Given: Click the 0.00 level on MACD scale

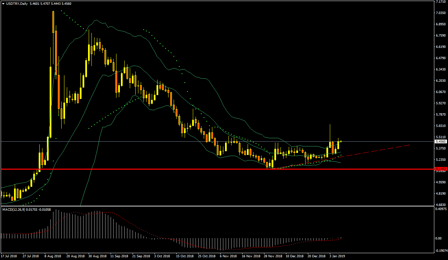Looking at the screenshot, I should tap(439, 238).
